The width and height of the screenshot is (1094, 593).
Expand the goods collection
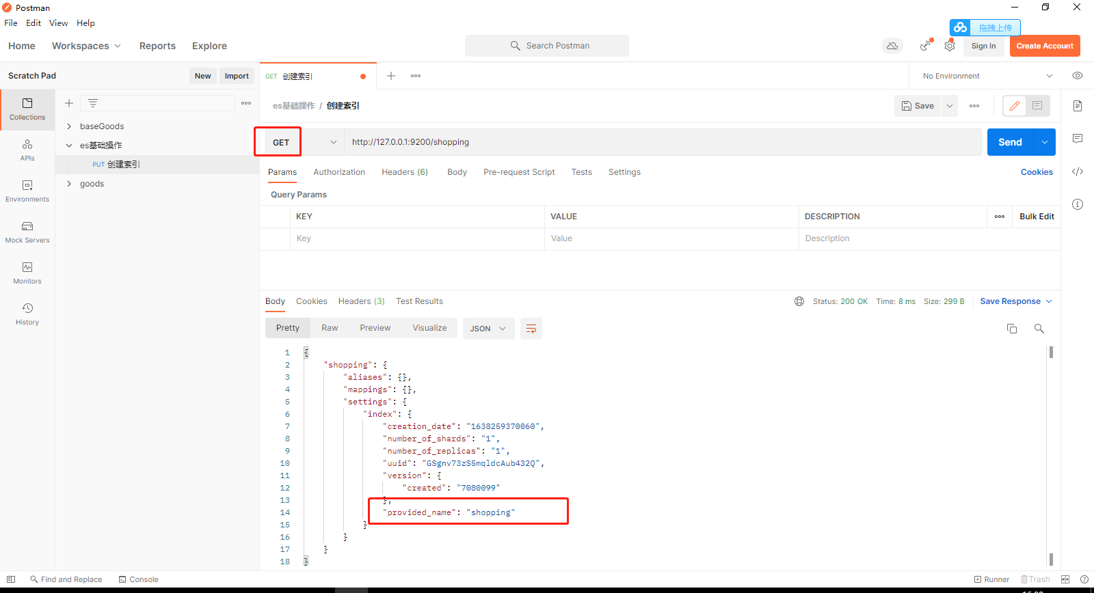click(x=69, y=184)
